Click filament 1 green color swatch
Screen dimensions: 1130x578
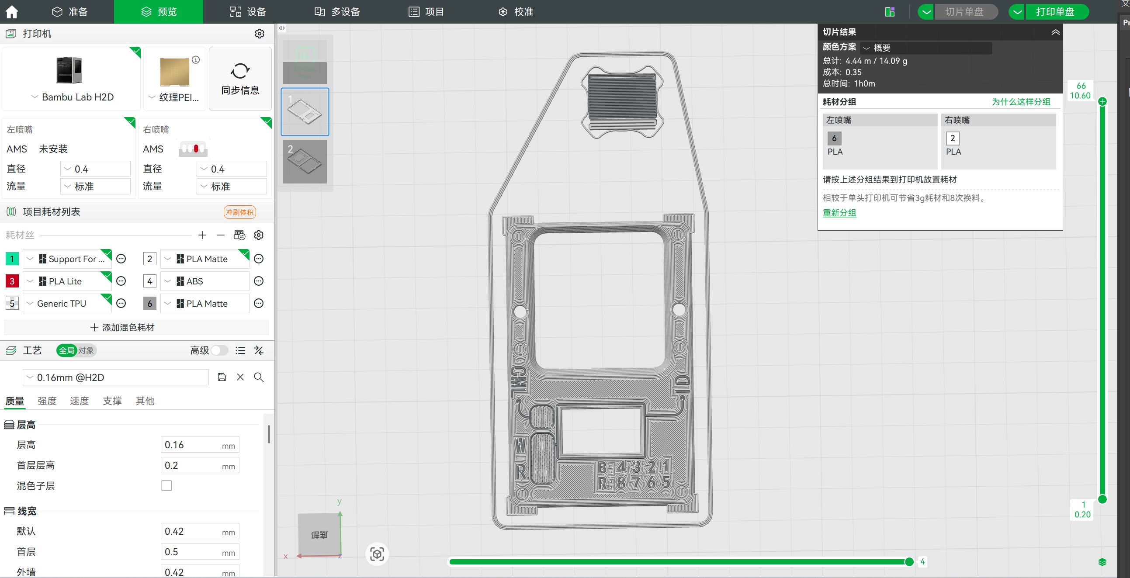(x=12, y=259)
